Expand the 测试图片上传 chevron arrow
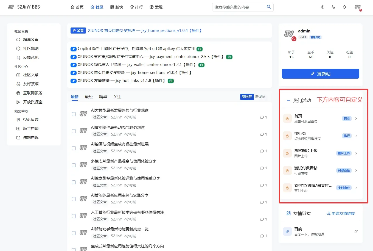The height and width of the screenshot is (251, 373). click(x=356, y=153)
